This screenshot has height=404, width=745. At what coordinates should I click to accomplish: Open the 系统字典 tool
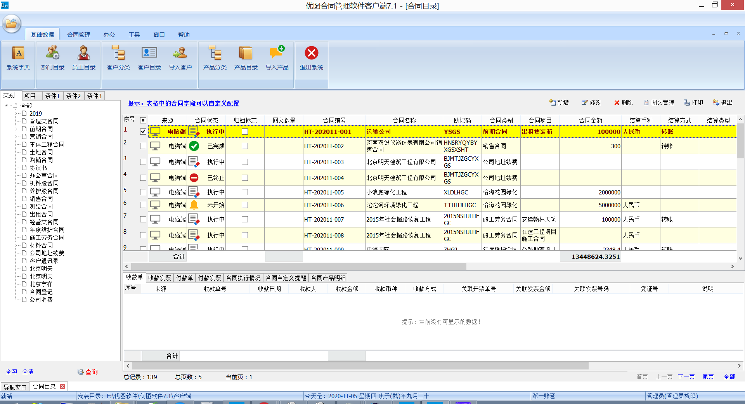pyautogui.click(x=18, y=58)
